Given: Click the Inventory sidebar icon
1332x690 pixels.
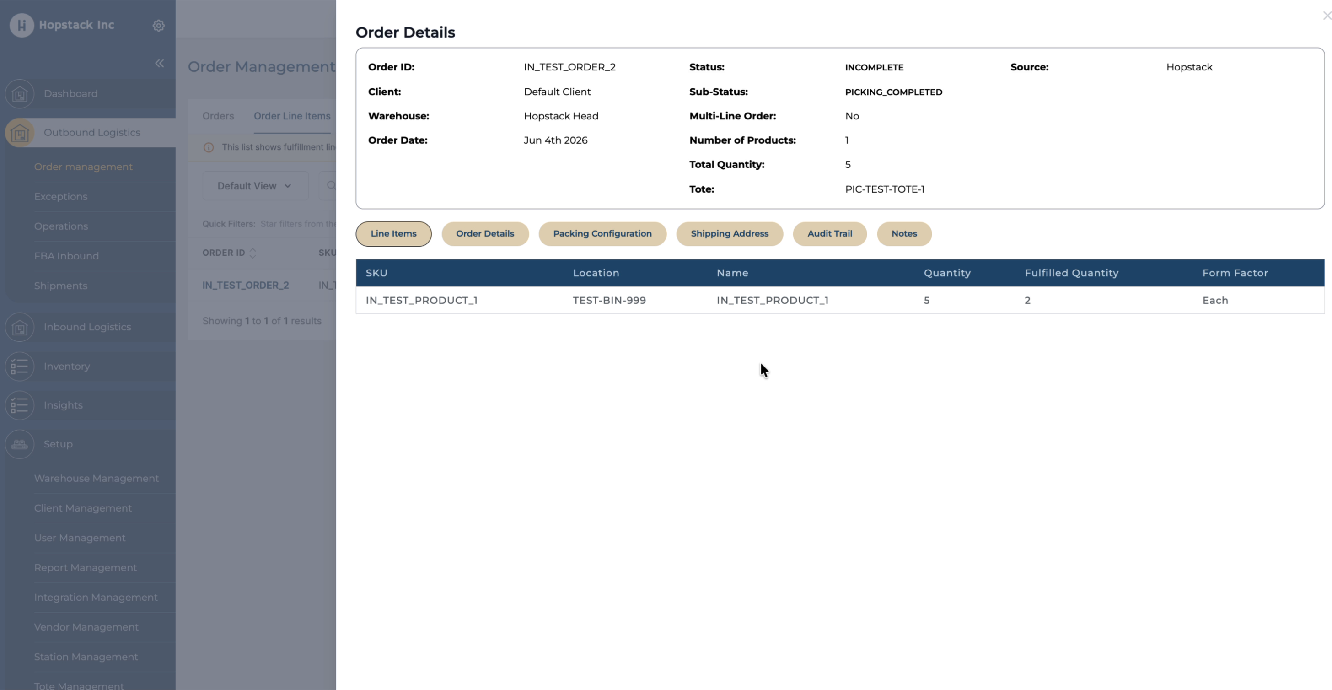Looking at the screenshot, I should pos(20,366).
